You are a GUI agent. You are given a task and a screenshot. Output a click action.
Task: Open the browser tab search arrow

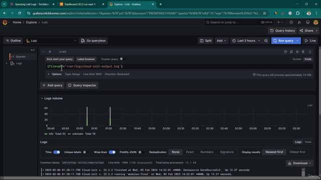(4, 4)
